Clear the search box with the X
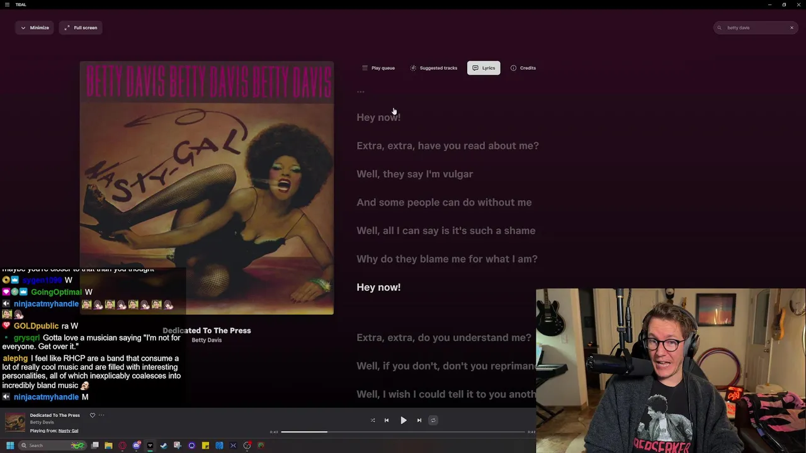 [792, 28]
